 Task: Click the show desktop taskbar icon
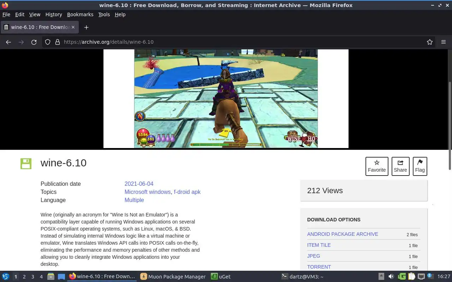point(61,277)
